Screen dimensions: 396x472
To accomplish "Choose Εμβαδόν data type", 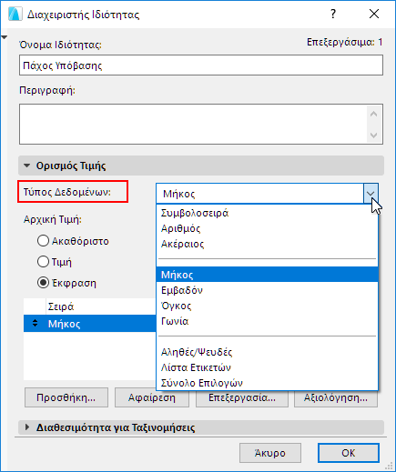I will click(267, 290).
